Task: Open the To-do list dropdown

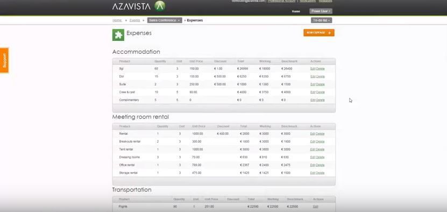Action: pos(321,20)
